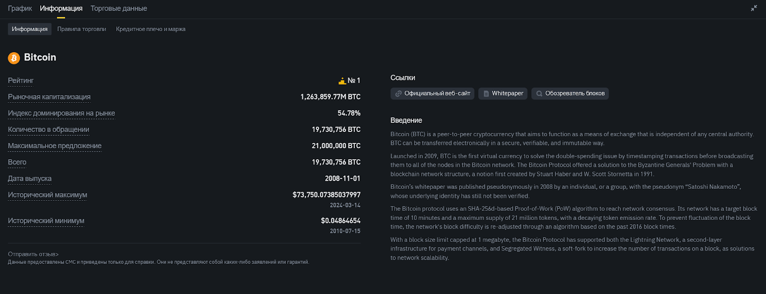
Task: Click the 2008-11-01 issue date value
Action: point(343,178)
